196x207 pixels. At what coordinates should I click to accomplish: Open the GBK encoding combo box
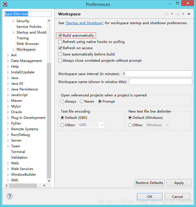coord(91,125)
